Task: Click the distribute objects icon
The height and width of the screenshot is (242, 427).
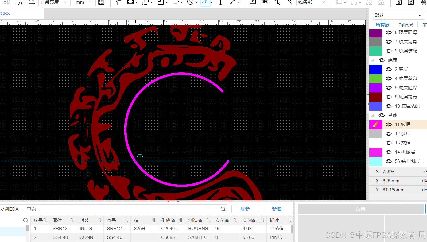Action: (x=354, y=2)
